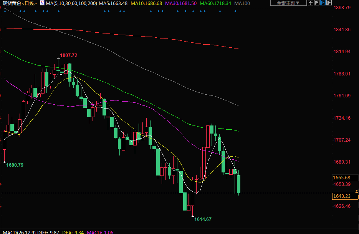
Task: Click the 1665.68 price tag on axis
Action: [x=342, y=177]
